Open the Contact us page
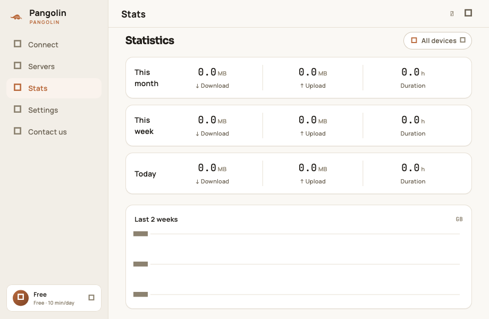This screenshot has height=319, width=489. point(54,132)
